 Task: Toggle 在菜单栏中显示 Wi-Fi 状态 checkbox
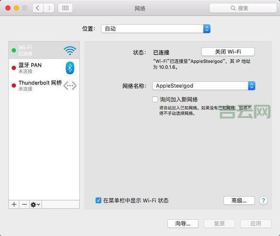(99, 201)
